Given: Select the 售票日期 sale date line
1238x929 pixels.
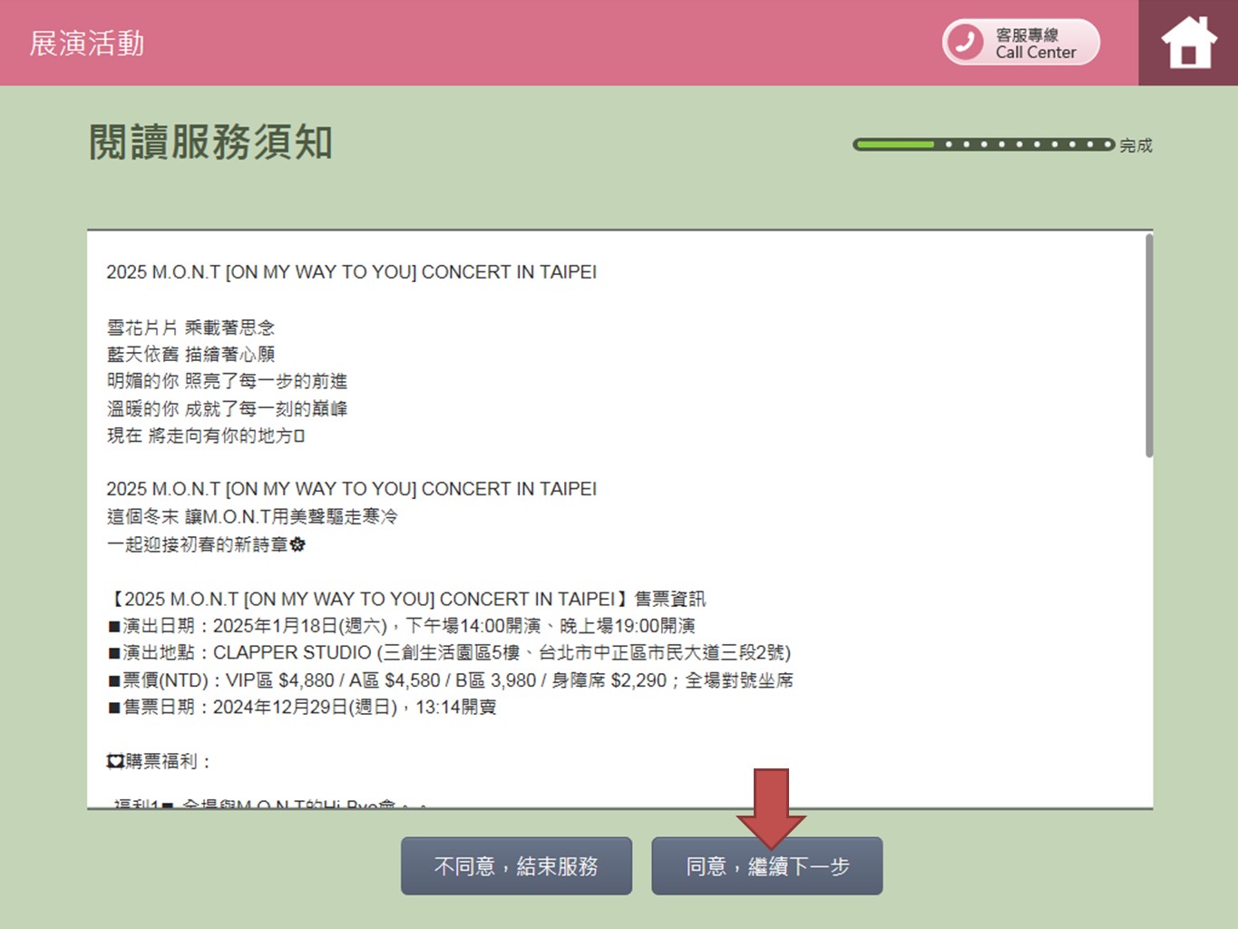Looking at the screenshot, I should coord(302,708).
